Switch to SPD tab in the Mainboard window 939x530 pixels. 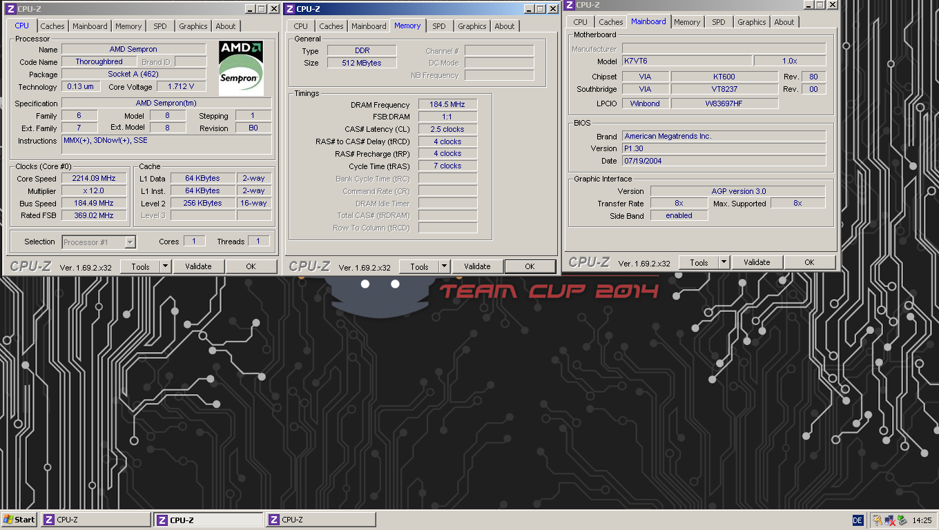(719, 22)
